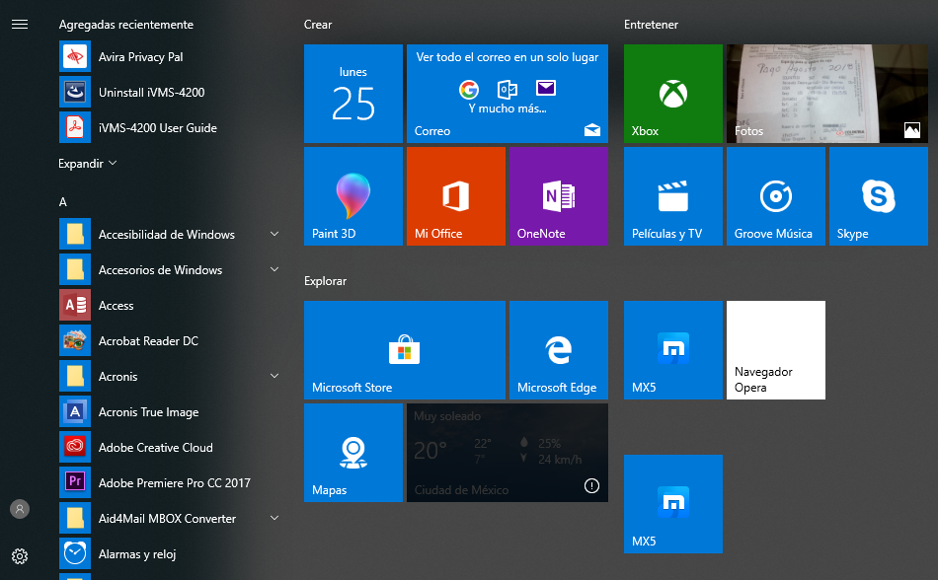Select Adobe Premiere Pro CC 2017 in the list
Viewport: 938px width, 580px height.
click(174, 483)
